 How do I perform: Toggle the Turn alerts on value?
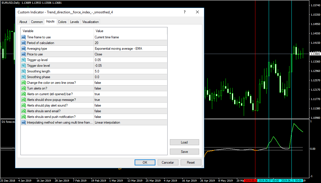click(x=130, y=88)
